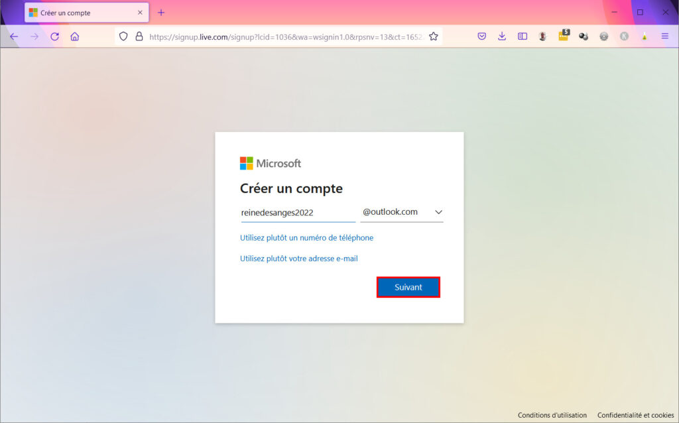Click Utilisez plutôt votre adresse e-mail
The height and width of the screenshot is (423, 679).
299,259
